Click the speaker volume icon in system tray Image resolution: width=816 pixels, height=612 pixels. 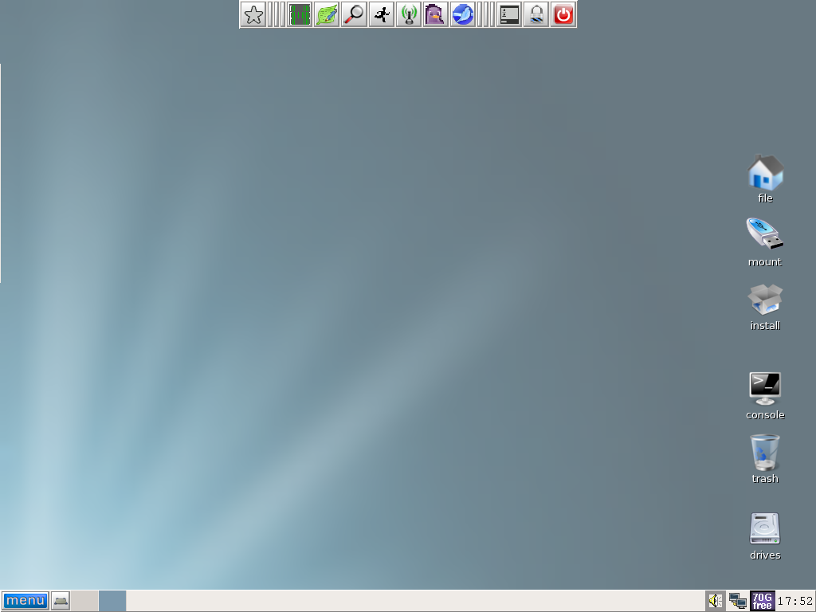click(716, 601)
